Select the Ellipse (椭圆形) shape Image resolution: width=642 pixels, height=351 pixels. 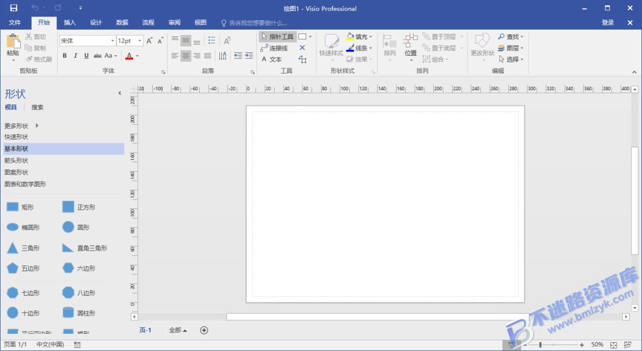tap(23, 227)
